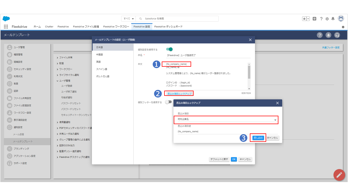Click the 権限管理 shield icon
Image resolution: width=348 pixels, height=196 pixels.
[10, 54]
